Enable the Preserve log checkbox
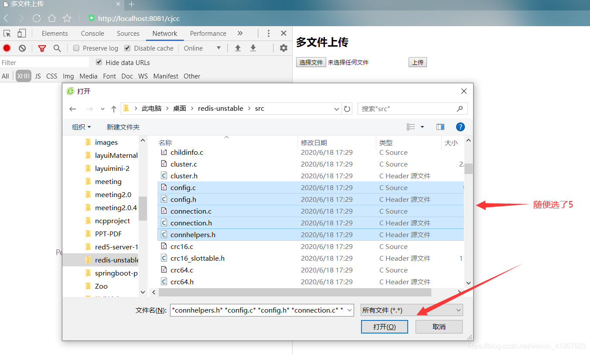This screenshot has height=354, width=590. tap(77, 48)
